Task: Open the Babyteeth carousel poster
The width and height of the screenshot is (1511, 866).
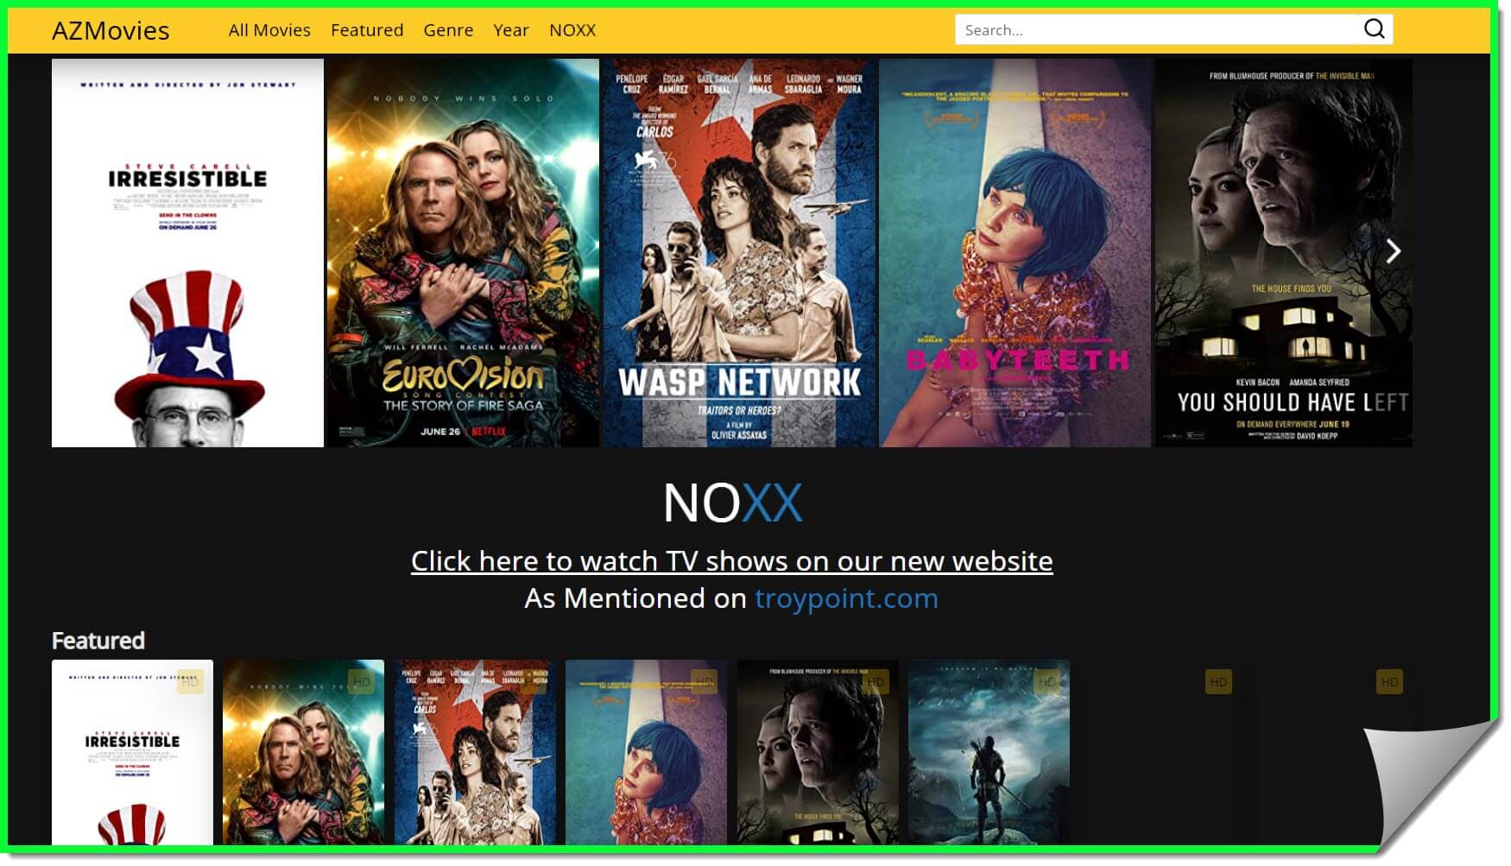Action: click(1015, 253)
